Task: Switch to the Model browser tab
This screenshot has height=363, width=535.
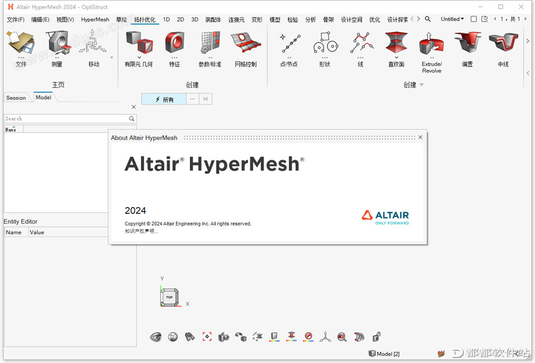Action: point(43,98)
